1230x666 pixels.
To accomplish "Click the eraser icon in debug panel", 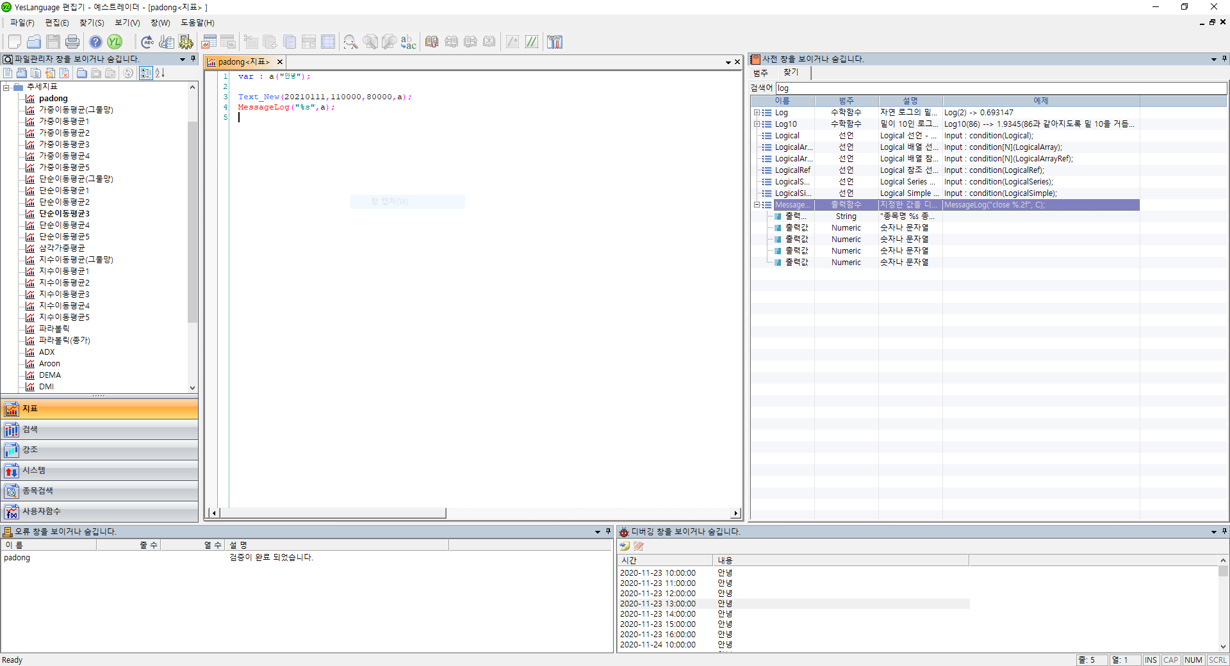I will pos(639,546).
